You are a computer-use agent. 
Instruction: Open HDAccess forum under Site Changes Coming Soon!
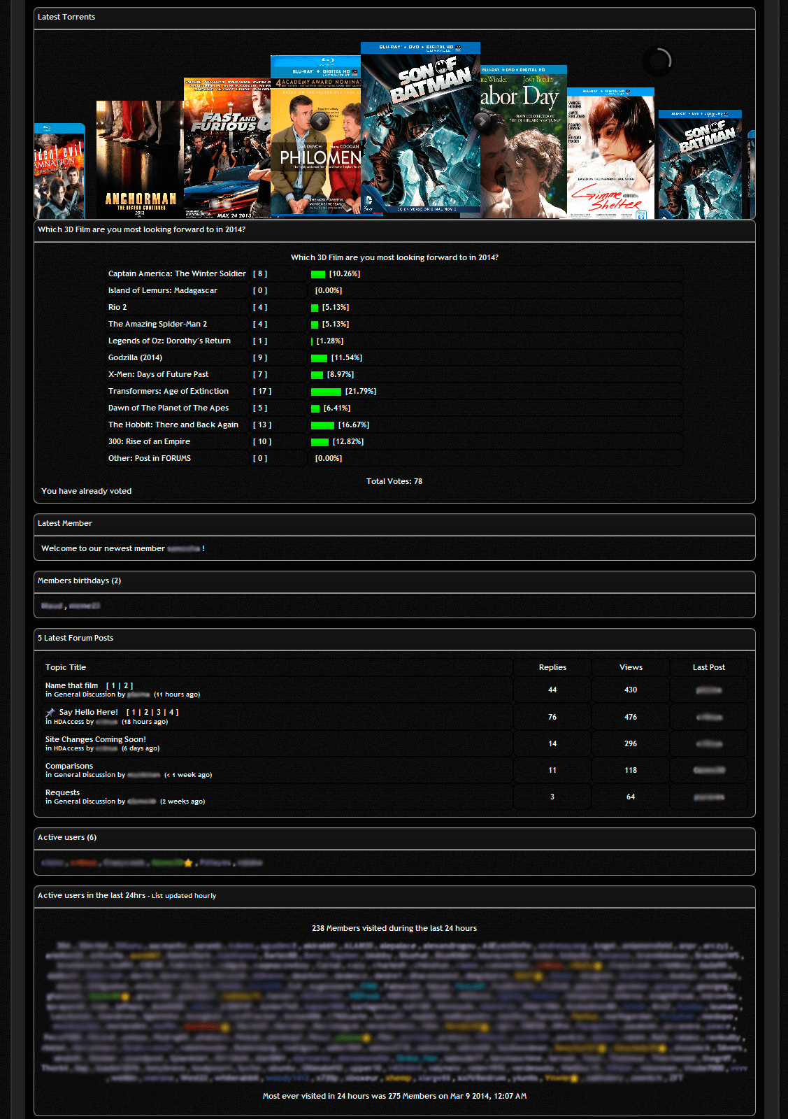click(x=69, y=748)
